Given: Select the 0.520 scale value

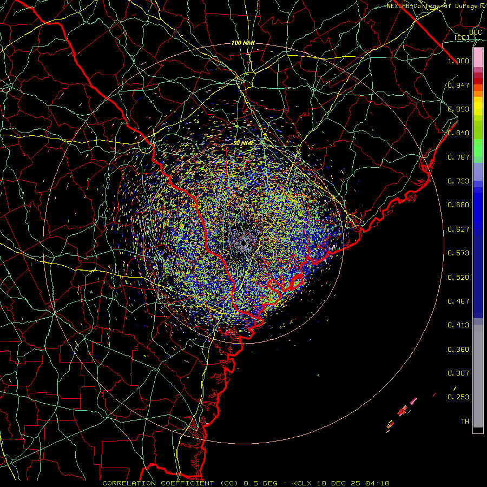Looking at the screenshot, I should 458,278.
